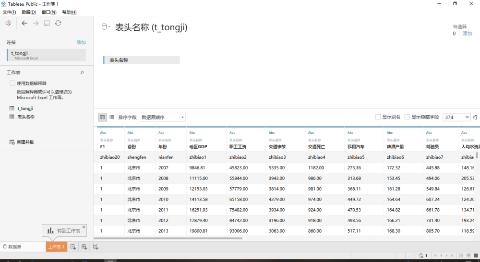
Task: Refresh the data source
Action: tap(58, 23)
